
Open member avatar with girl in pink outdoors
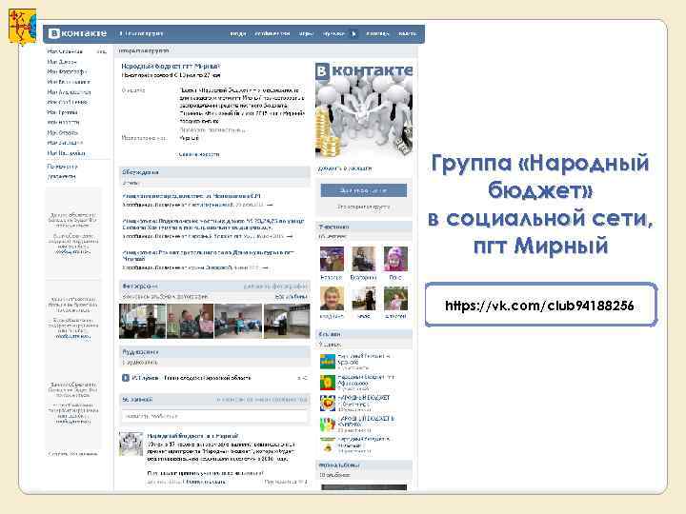click(395, 299)
